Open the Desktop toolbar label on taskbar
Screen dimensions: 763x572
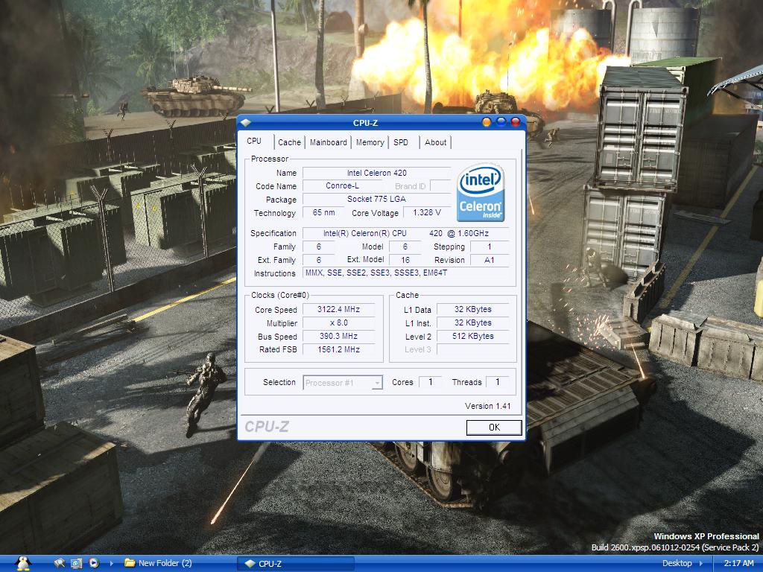tap(677, 563)
